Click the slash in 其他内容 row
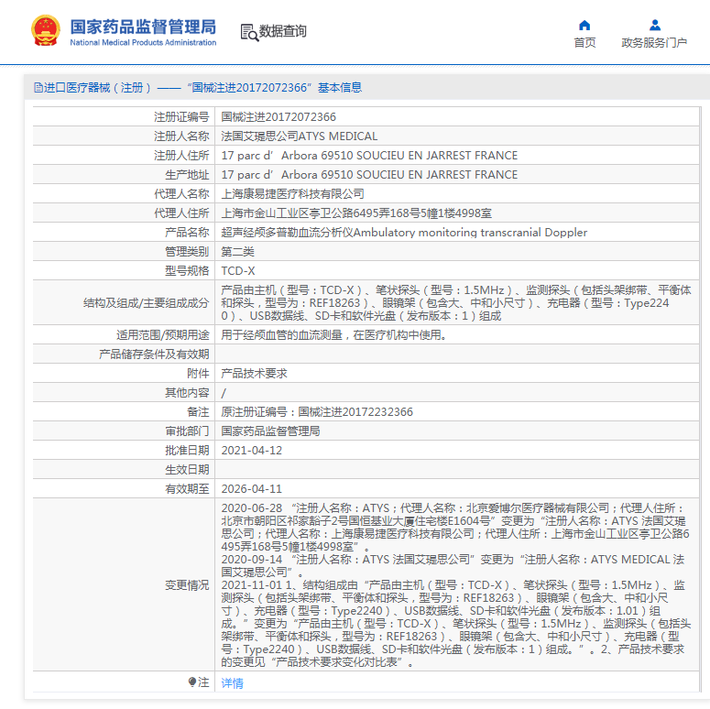 click(x=224, y=393)
